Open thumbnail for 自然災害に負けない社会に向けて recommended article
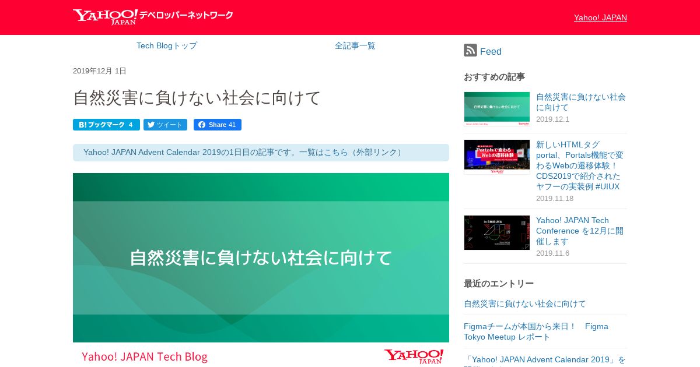 [x=497, y=109]
